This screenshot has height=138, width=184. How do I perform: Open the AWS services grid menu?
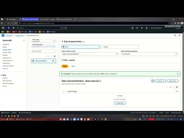[x=14, y=28]
